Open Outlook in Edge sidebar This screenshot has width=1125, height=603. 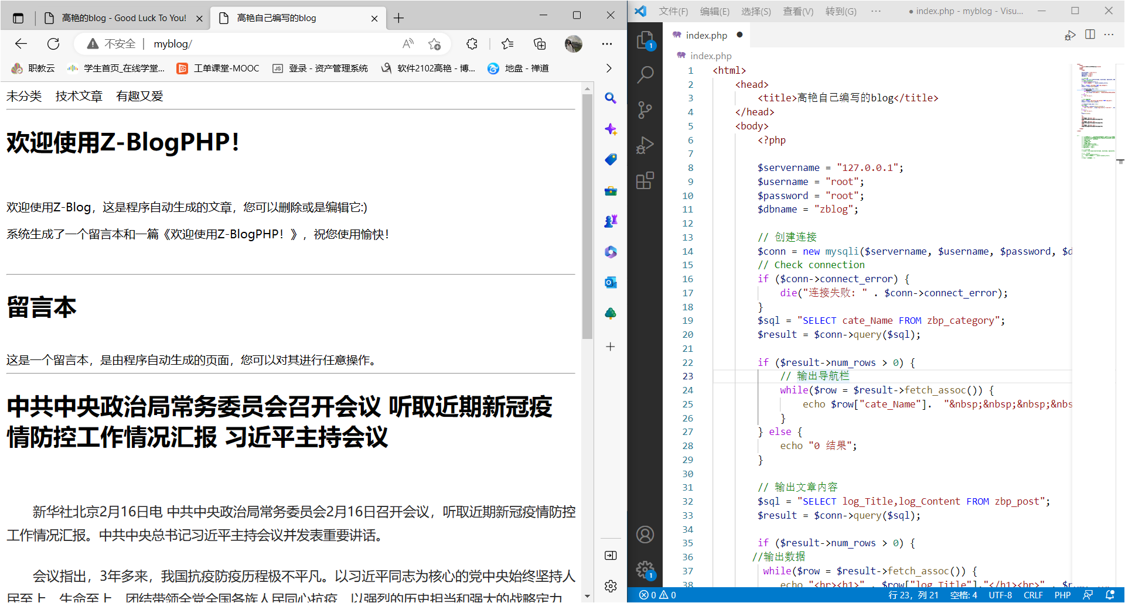[611, 283]
